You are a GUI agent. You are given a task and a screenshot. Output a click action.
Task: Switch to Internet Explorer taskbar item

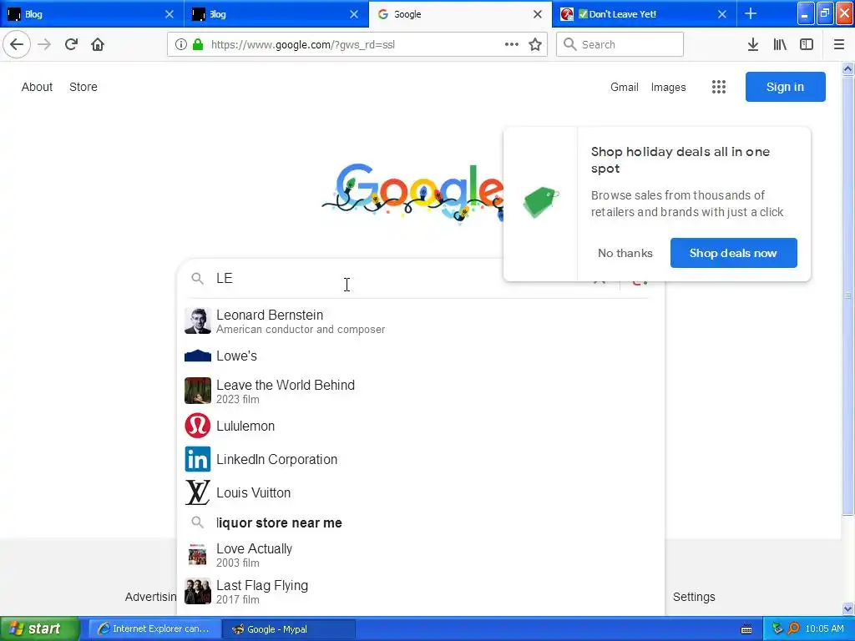[x=154, y=628]
